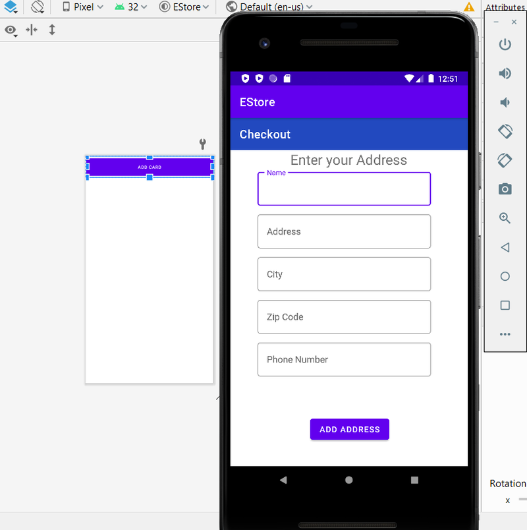This screenshot has width=527, height=530.
Task: Rotate emulator right
Action: click(x=505, y=160)
